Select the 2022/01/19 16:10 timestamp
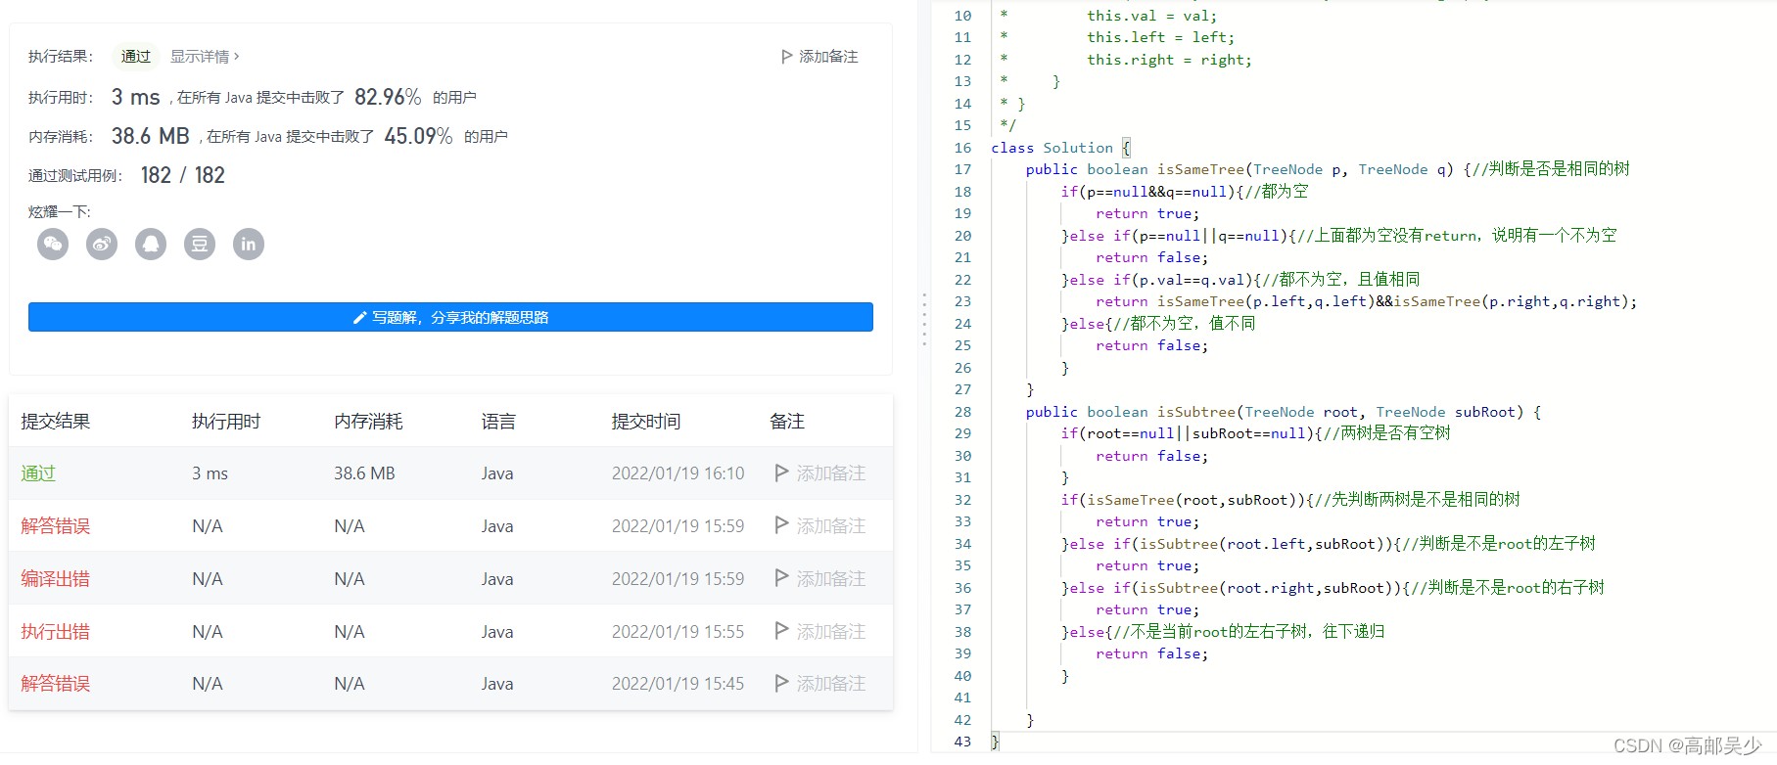1777x765 pixels. (678, 473)
